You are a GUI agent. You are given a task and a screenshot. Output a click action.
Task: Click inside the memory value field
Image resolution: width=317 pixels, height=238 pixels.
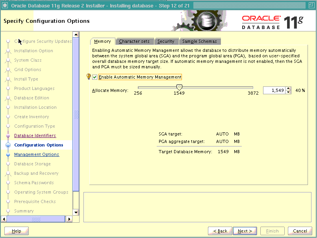274,90
